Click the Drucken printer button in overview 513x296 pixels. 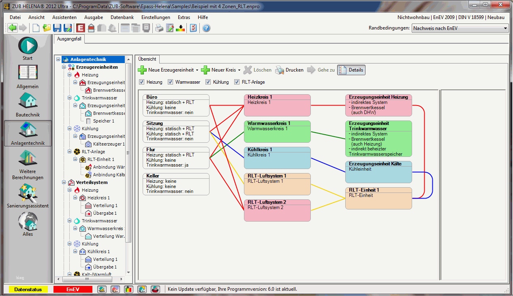coord(289,70)
